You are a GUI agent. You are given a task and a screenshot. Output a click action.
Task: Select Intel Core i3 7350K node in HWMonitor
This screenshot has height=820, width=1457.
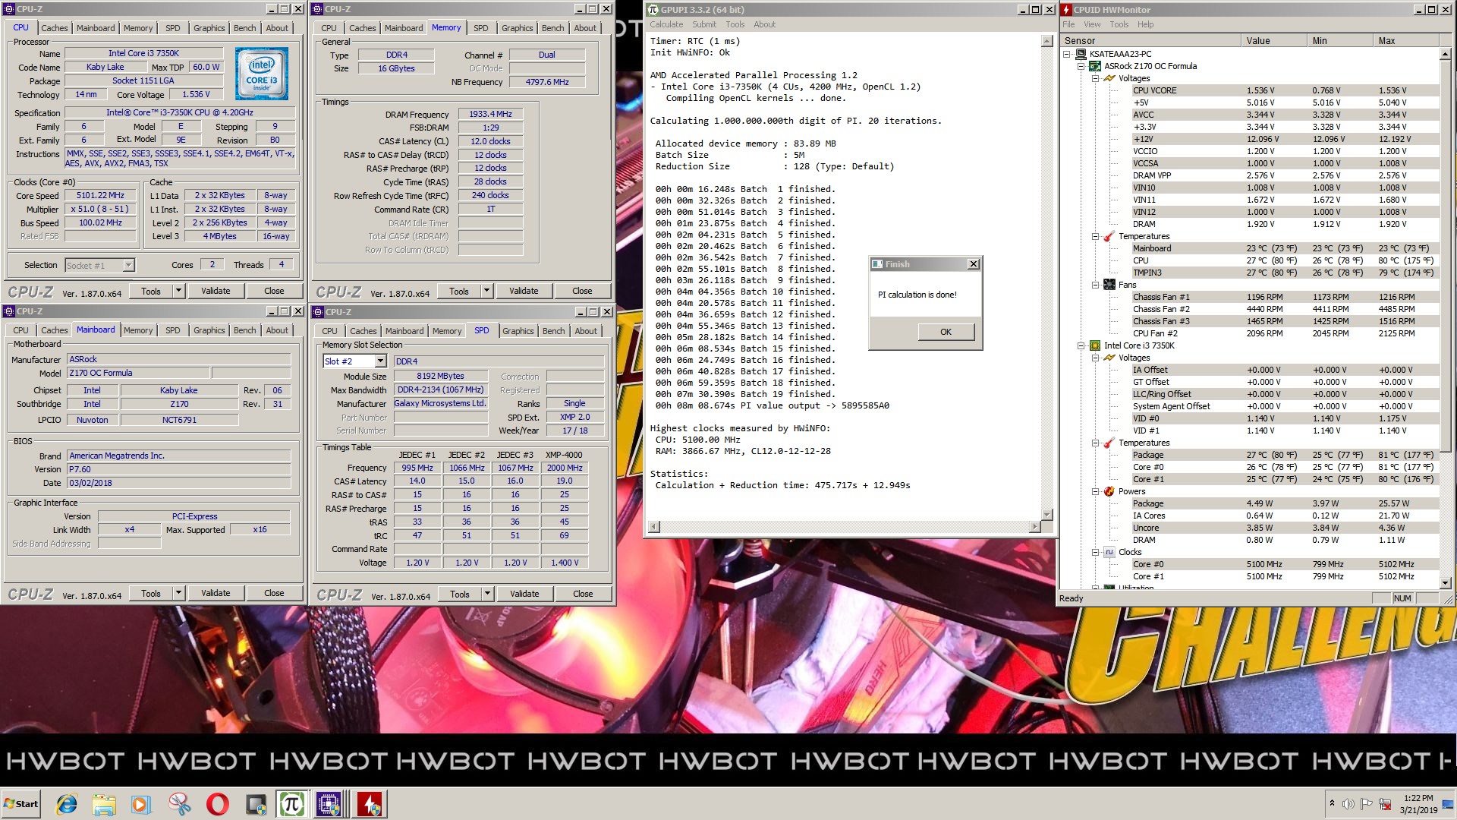(x=1138, y=345)
